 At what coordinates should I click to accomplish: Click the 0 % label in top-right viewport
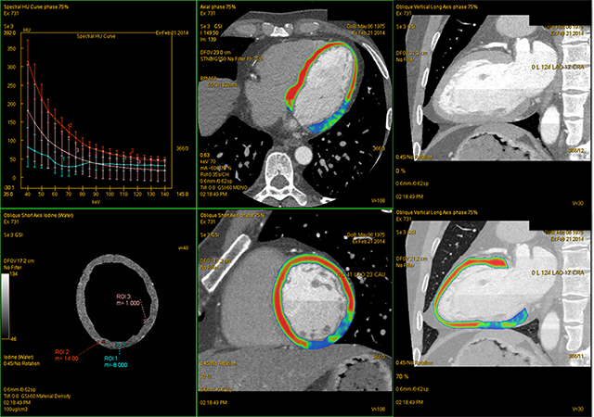(x=402, y=171)
